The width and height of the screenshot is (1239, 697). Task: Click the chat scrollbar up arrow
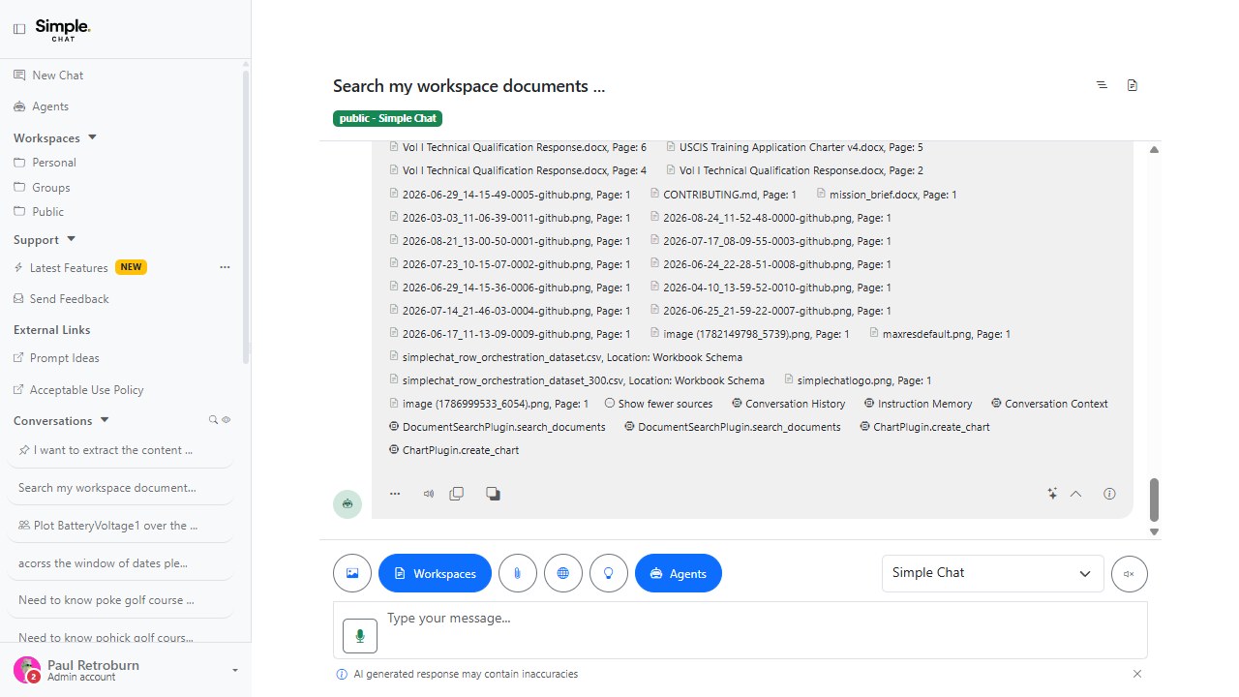point(1154,149)
